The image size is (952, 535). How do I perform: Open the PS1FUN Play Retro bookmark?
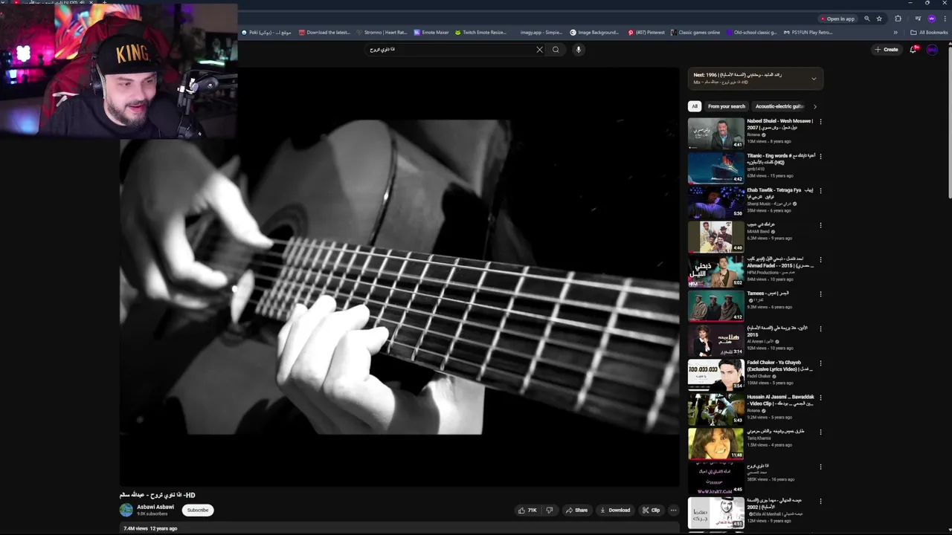(808, 33)
